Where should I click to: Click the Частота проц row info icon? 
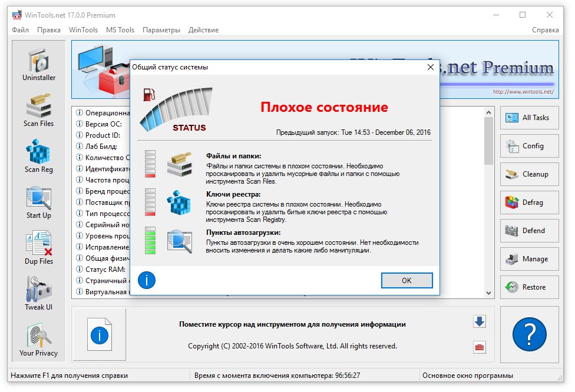[x=79, y=180]
